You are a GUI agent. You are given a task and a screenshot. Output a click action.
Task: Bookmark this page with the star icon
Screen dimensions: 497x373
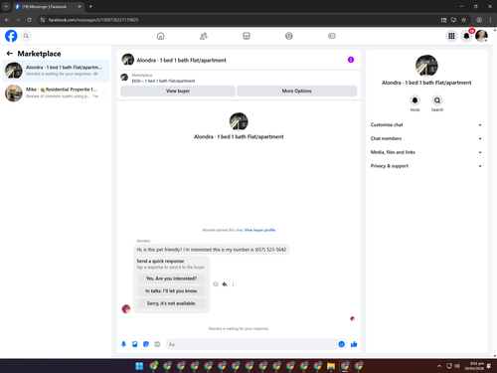tap(463, 20)
